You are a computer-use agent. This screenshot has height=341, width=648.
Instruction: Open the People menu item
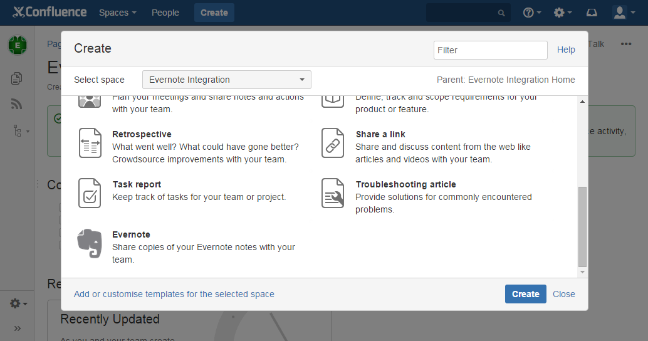(x=165, y=13)
